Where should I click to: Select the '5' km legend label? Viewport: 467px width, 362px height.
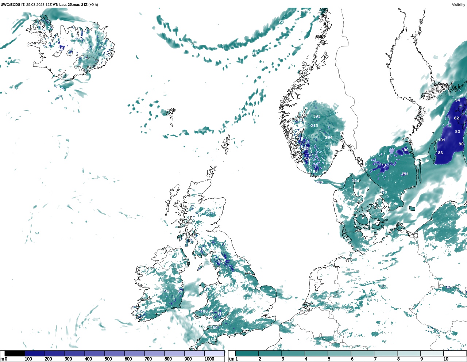329,359
